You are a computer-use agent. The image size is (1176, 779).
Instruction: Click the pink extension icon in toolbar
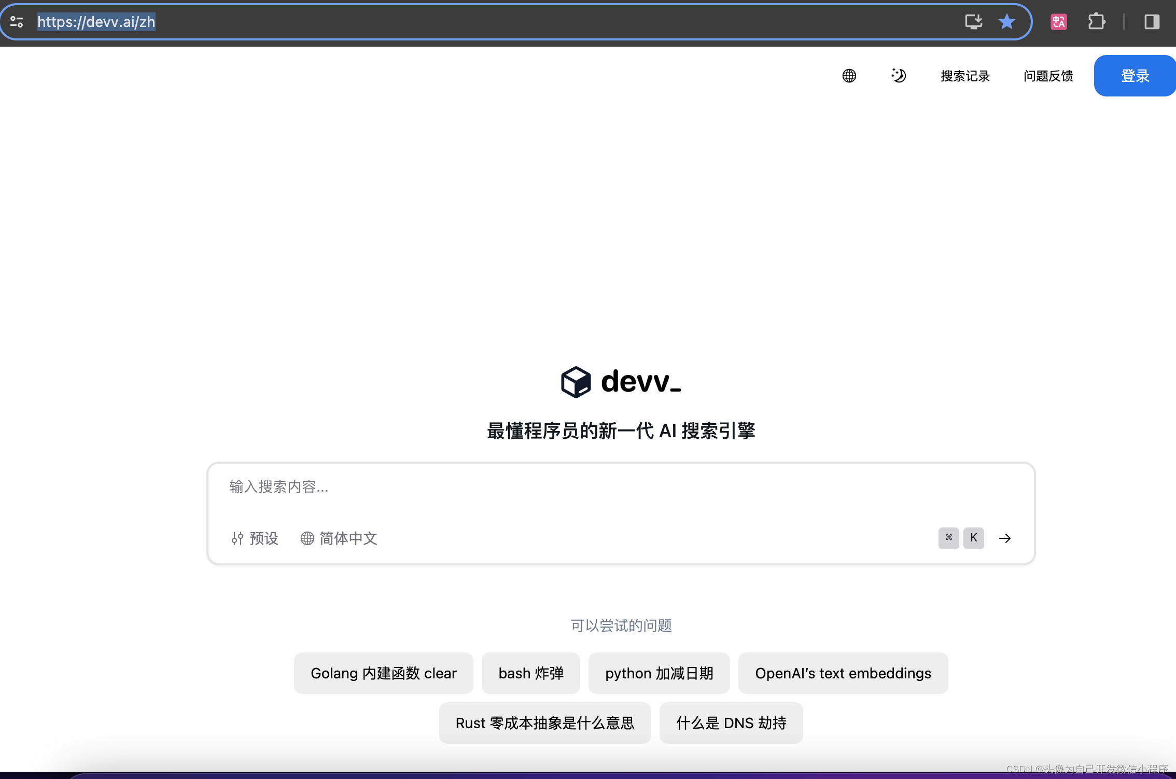coord(1058,22)
